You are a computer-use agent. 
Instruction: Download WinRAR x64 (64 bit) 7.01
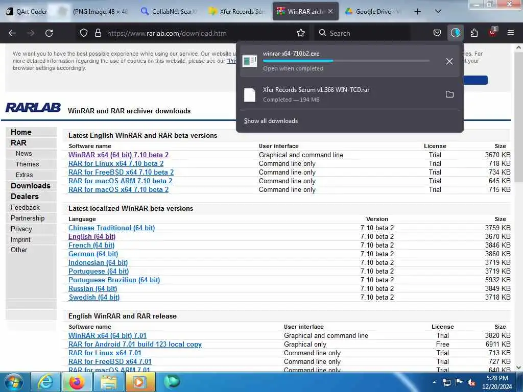coord(107,335)
